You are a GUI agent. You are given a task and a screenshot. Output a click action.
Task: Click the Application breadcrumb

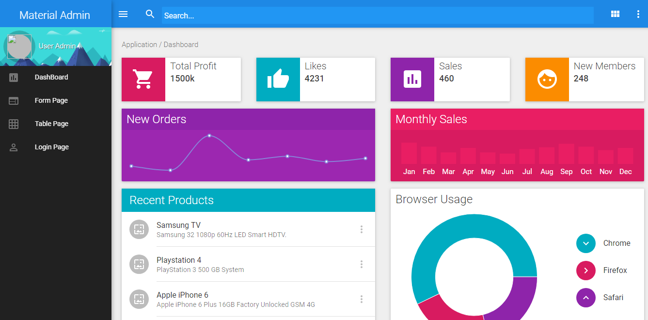(x=139, y=45)
